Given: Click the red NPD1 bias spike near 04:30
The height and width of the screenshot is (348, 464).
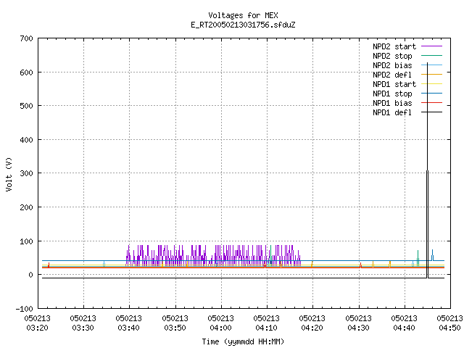Looking at the screenshot, I should (x=360, y=265).
